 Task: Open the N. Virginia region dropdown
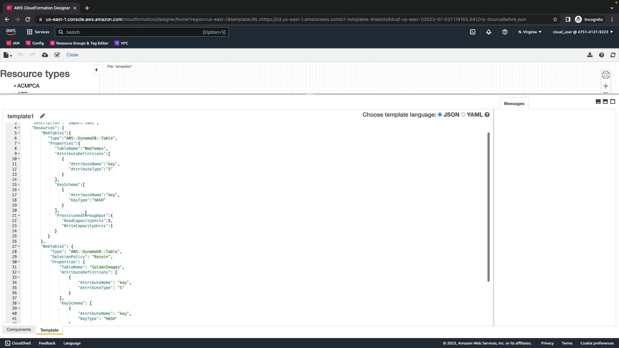tap(530, 32)
